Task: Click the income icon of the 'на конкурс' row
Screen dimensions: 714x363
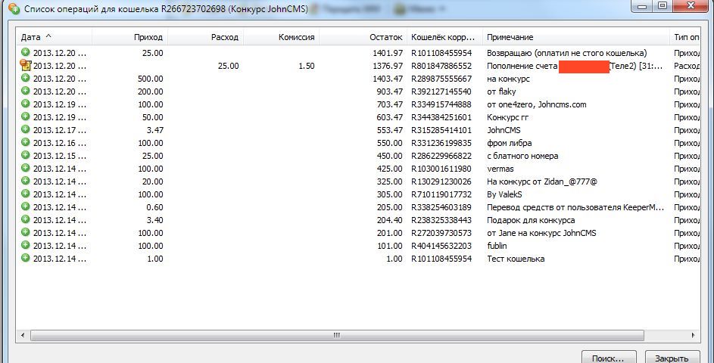Action: [x=26, y=78]
